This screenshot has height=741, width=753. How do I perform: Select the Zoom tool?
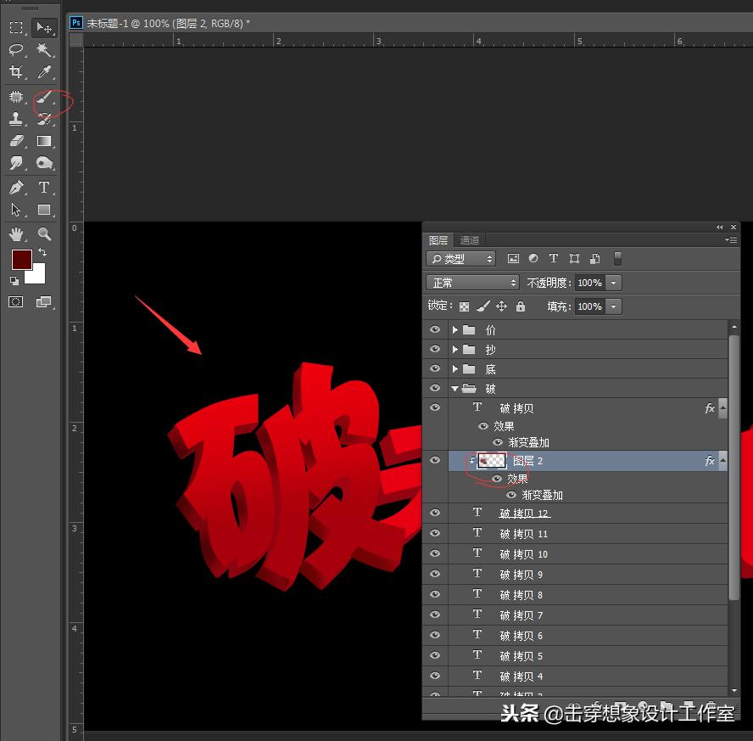point(44,234)
